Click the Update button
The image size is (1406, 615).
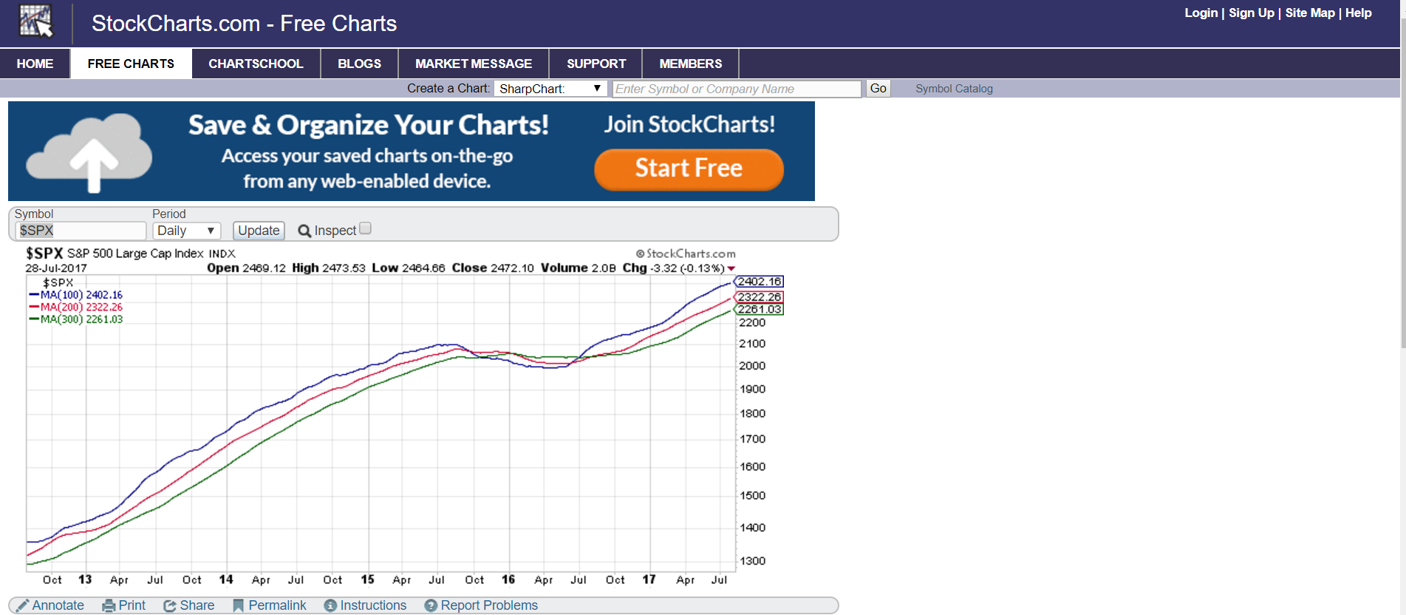(259, 231)
